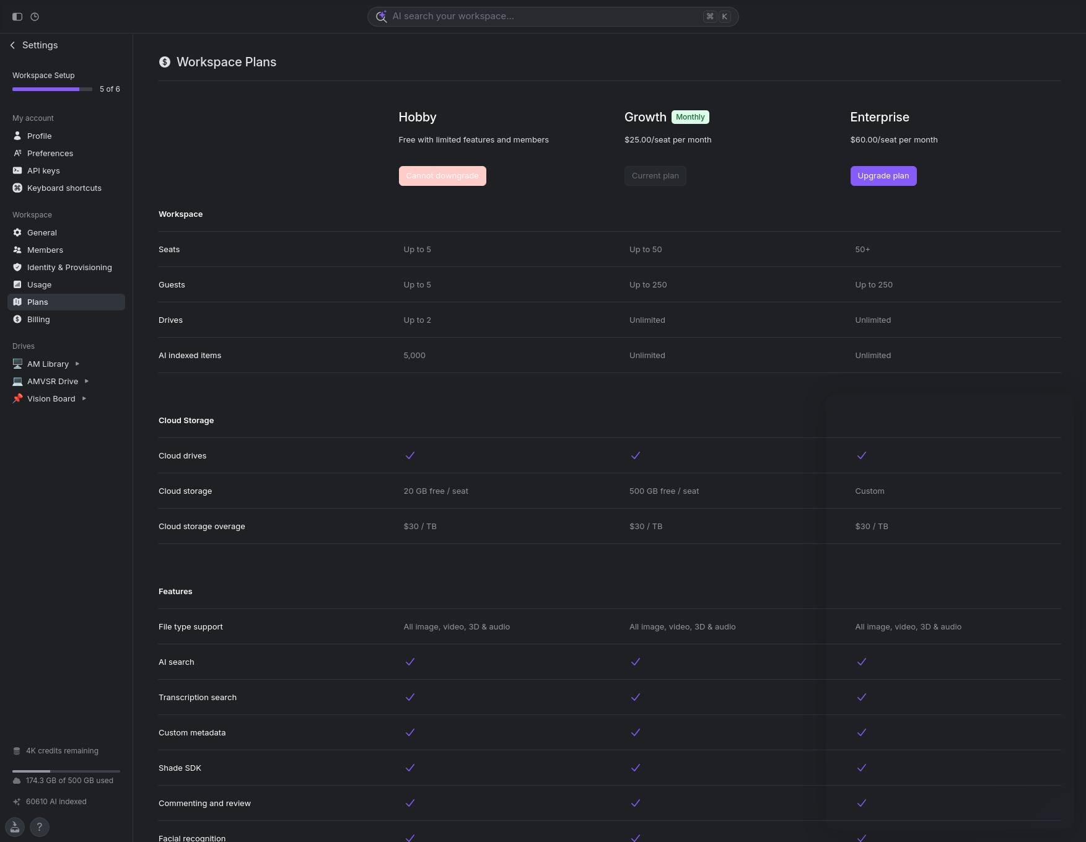This screenshot has height=842, width=1086.
Task: Open the help question mark icon
Action: (40, 827)
